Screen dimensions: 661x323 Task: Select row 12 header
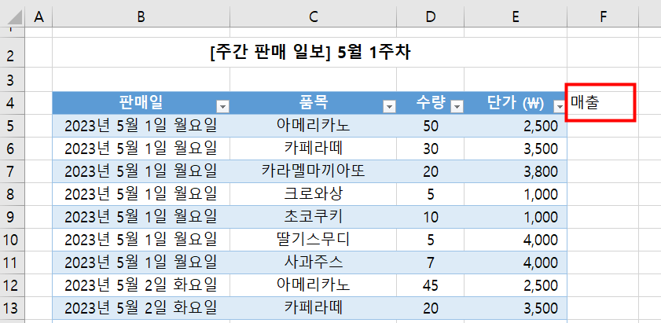pos(13,285)
